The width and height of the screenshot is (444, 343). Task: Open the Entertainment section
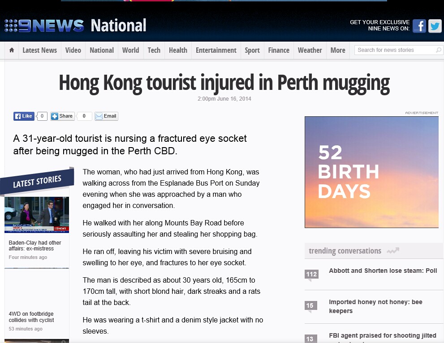click(x=216, y=50)
